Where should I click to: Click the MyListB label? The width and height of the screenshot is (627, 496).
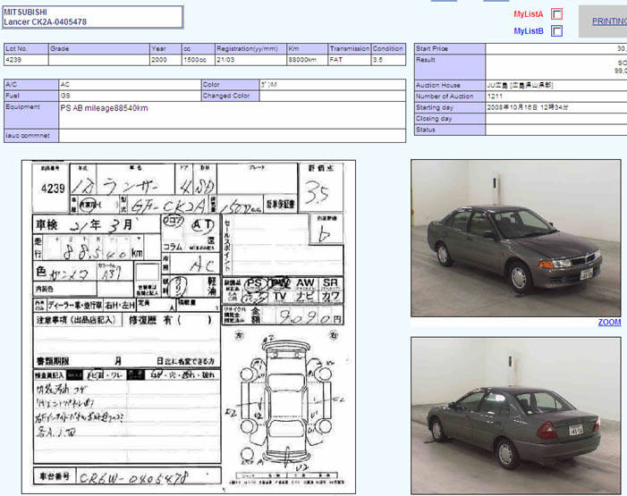(x=529, y=31)
